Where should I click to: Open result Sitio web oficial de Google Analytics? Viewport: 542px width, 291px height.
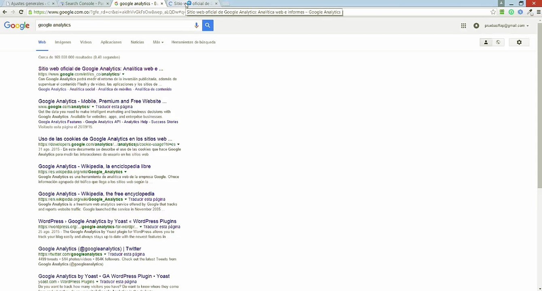click(x=101, y=69)
